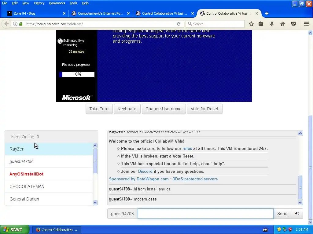Select guest94708 in the users list
Screen dimensions: 313x234
pyautogui.click(x=49, y=161)
